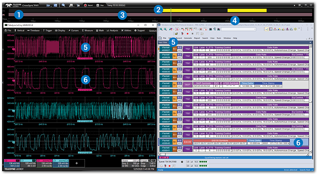Image resolution: width=318 pixels, height=175 pixels.
Task: Open file folder icon in CrossSync toolbar
Action: (x=48, y=5)
